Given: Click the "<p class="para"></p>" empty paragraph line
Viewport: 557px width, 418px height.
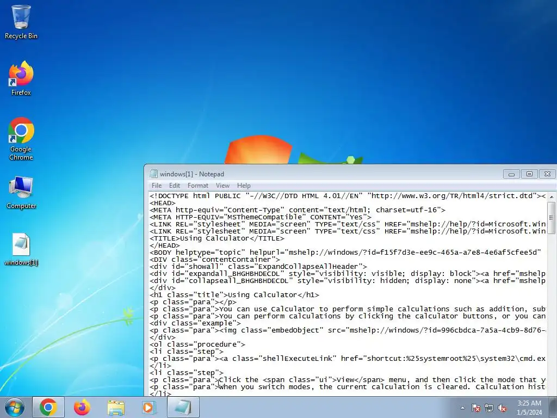Looking at the screenshot, I should coord(193,302).
